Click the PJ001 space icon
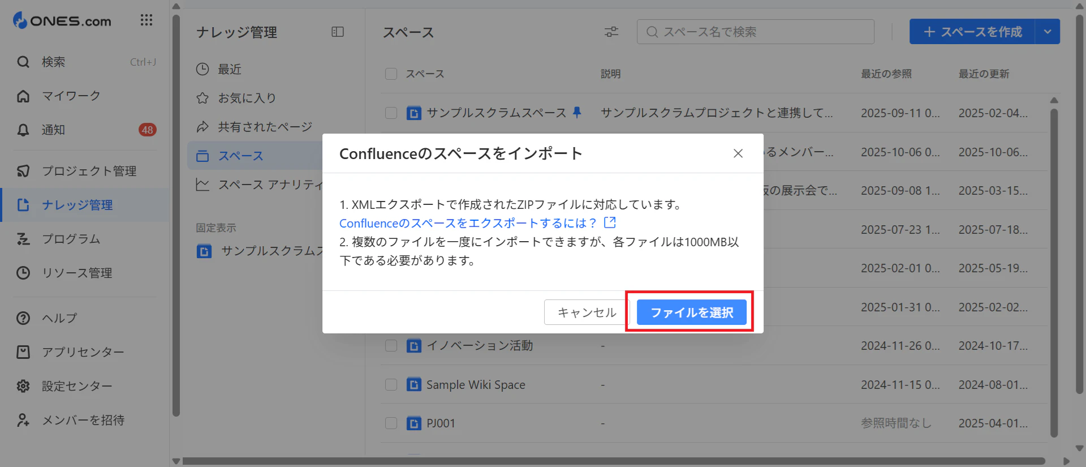The height and width of the screenshot is (467, 1086). click(414, 423)
